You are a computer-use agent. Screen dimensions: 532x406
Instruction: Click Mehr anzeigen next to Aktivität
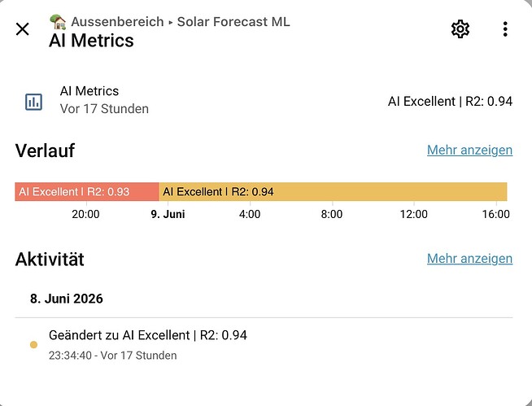(469, 259)
